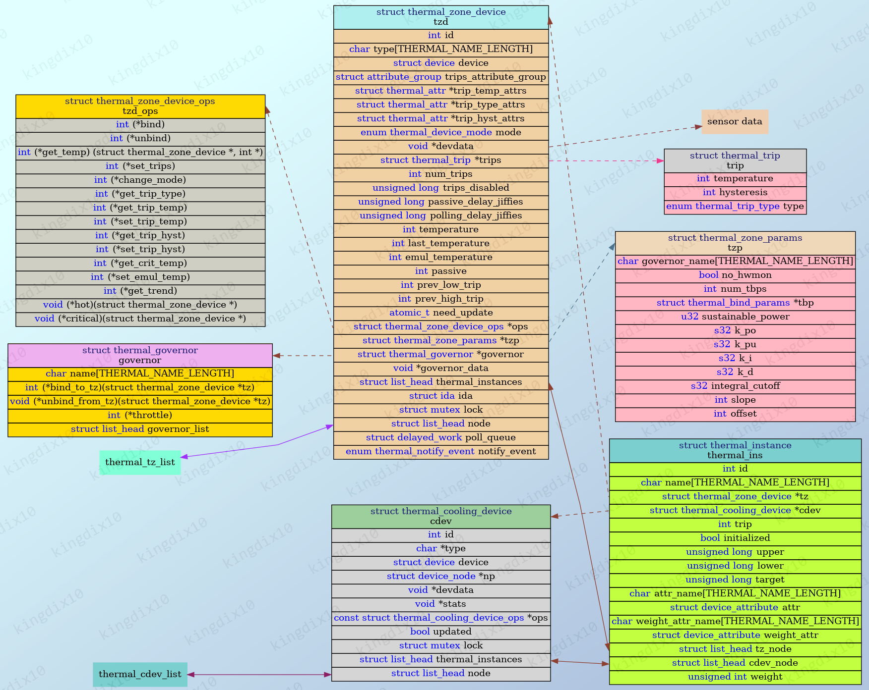Open the struct thermal_zone_device_ops *ops link
869x690 pixels.
point(440,326)
